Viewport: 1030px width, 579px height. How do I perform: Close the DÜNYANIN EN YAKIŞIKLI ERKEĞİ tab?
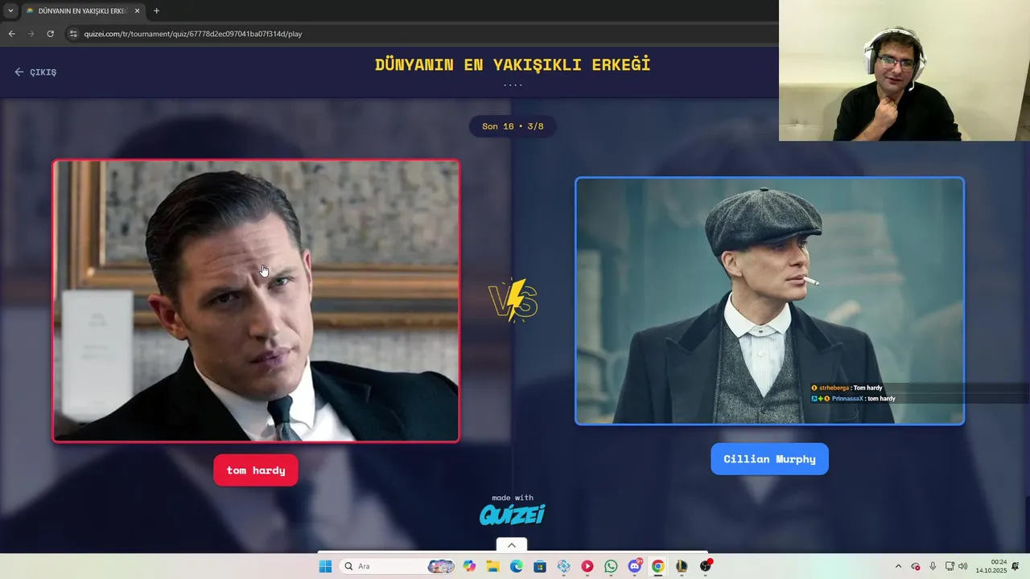(x=137, y=10)
